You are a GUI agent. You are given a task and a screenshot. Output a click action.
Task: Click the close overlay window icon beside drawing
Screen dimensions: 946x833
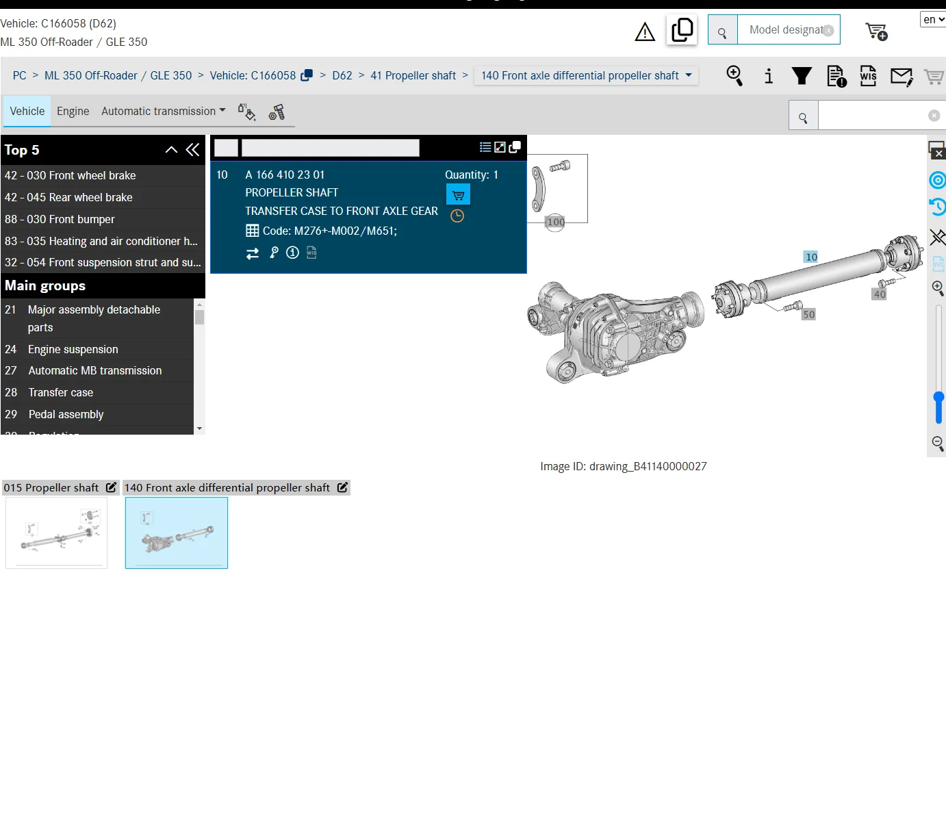(x=937, y=150)
